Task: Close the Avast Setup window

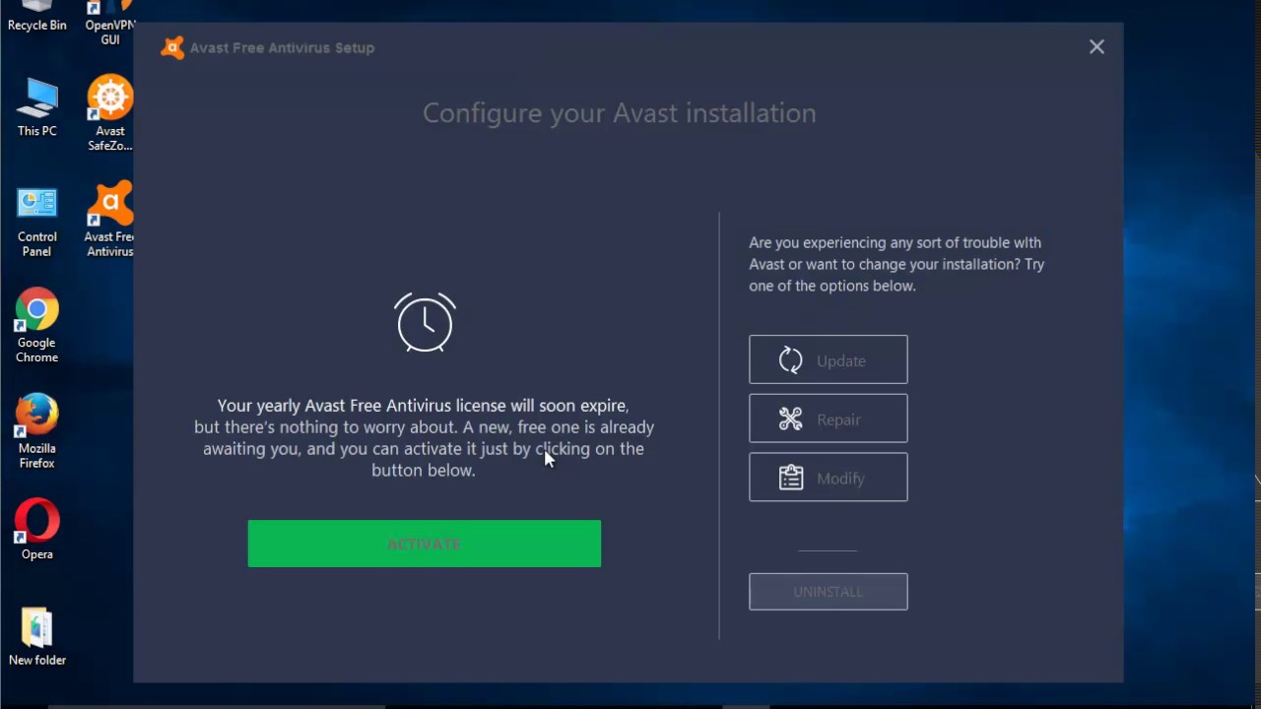Action: click(1096, 46)
